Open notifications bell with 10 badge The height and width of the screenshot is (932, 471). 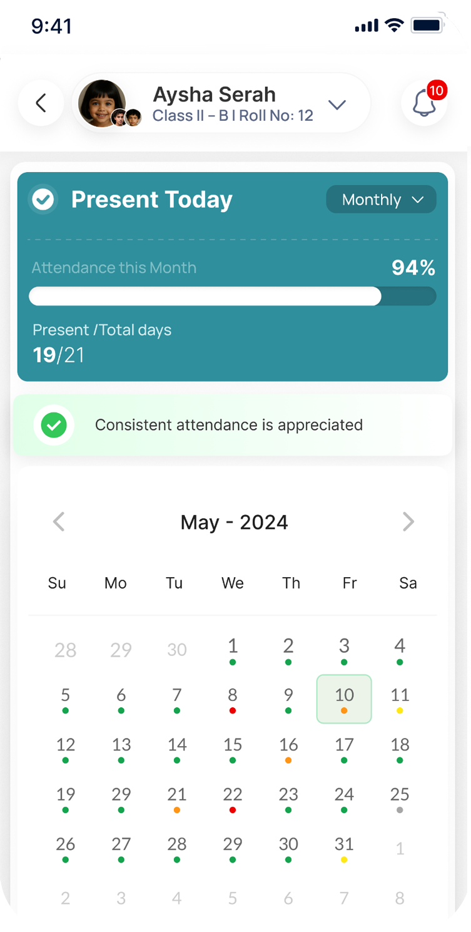425,104
